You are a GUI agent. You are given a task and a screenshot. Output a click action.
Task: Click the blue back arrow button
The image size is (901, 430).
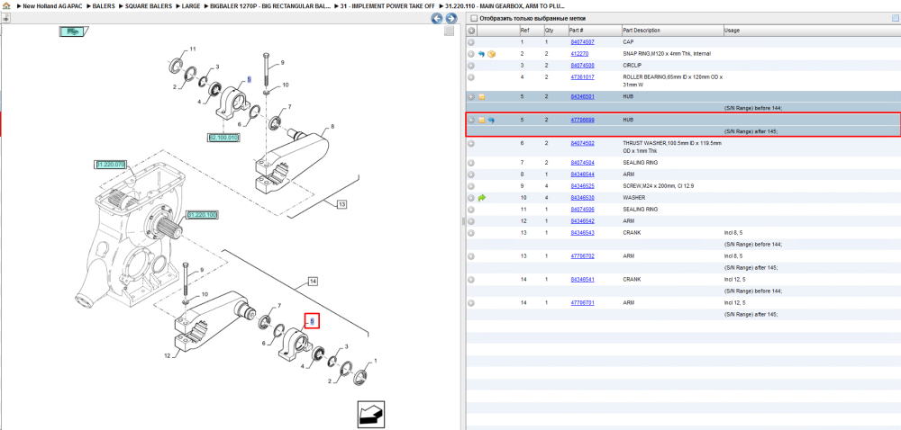437,18
